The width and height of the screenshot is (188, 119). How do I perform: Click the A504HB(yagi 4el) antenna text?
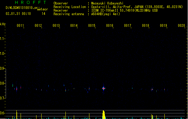(x=106, y=14)
